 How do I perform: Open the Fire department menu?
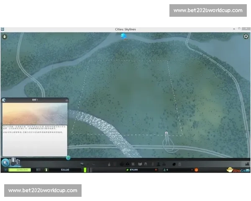coord(128,164)
